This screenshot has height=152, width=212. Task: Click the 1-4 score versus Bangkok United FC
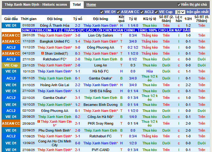(x=77, y=41)
